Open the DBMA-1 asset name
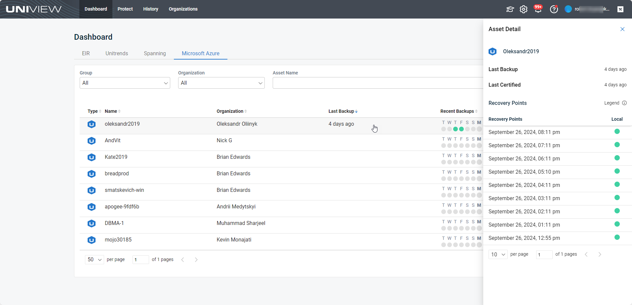 tap(114, 223)
